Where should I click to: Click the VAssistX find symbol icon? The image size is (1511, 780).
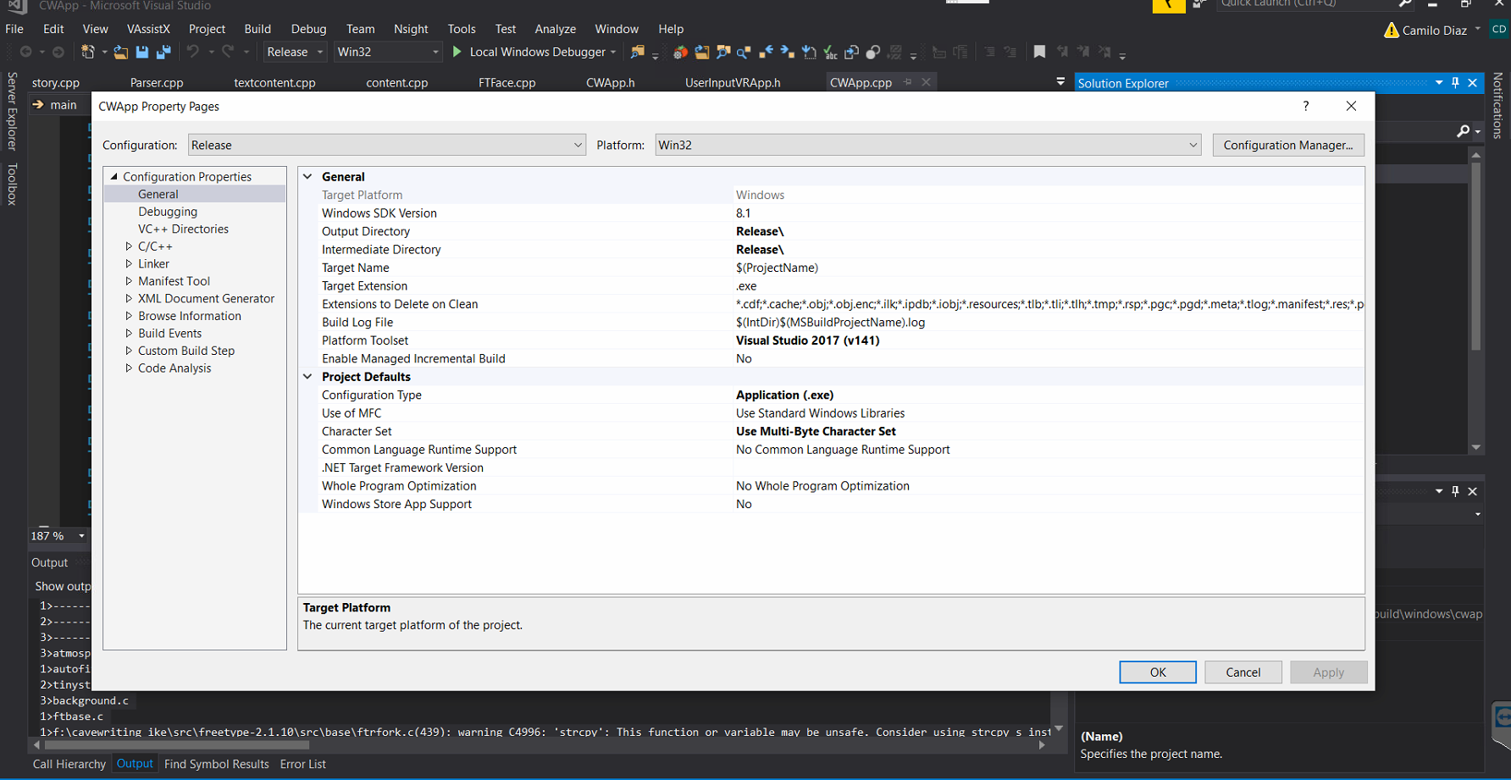pos(723,52)
